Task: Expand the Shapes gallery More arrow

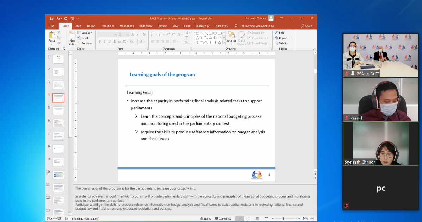Action: click(x=224, y=43)
